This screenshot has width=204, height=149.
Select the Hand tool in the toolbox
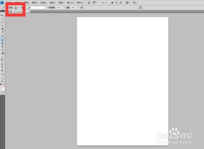tap(2, 78)
